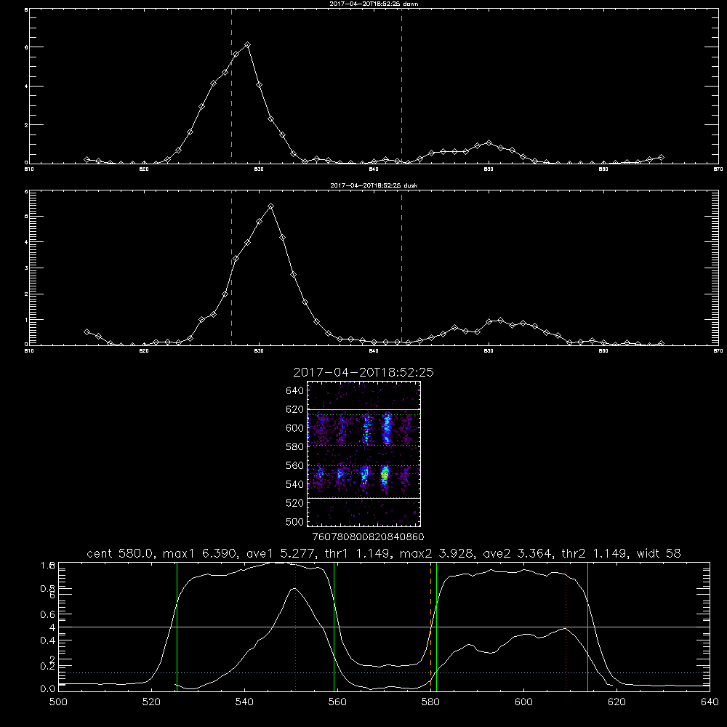The image size is (727, 727).
Task: Click the "0.0" y-axis label on bottom plot
Action: coord(48,689)
